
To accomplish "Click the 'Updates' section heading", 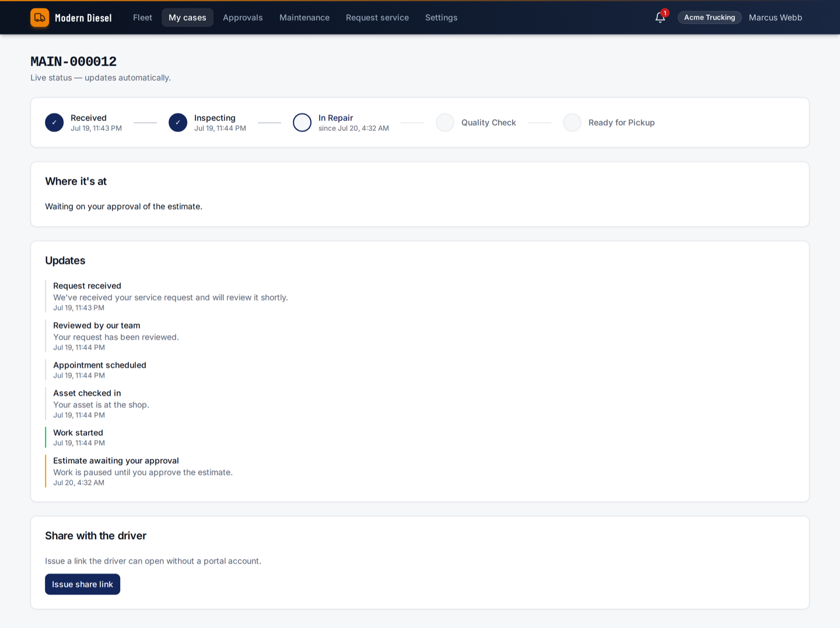I will pos(65,260).
